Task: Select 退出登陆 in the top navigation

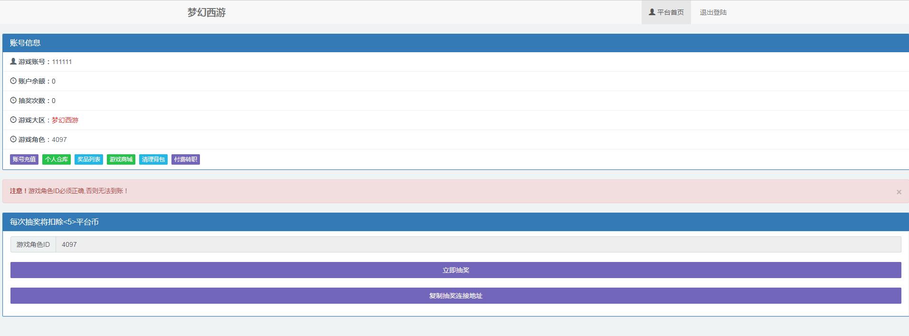Action: (x=713, y=12)
